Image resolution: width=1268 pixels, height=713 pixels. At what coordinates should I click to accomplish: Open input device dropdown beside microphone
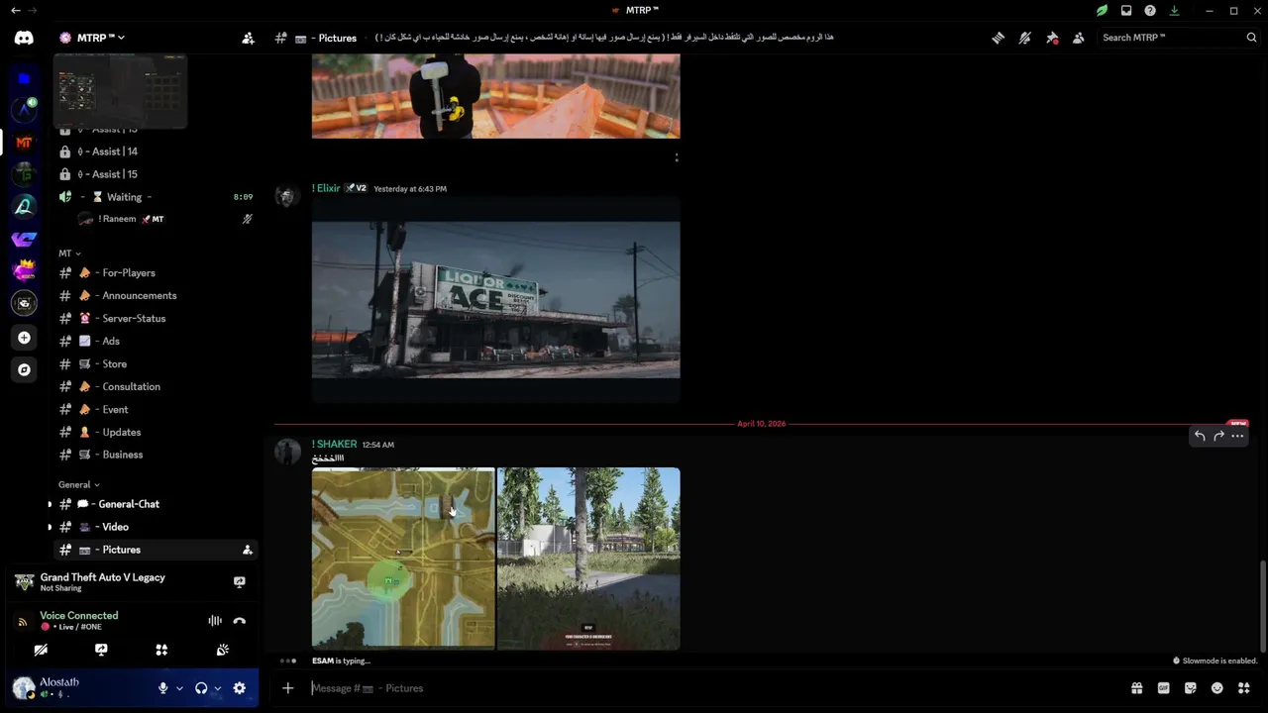(179, 688)
